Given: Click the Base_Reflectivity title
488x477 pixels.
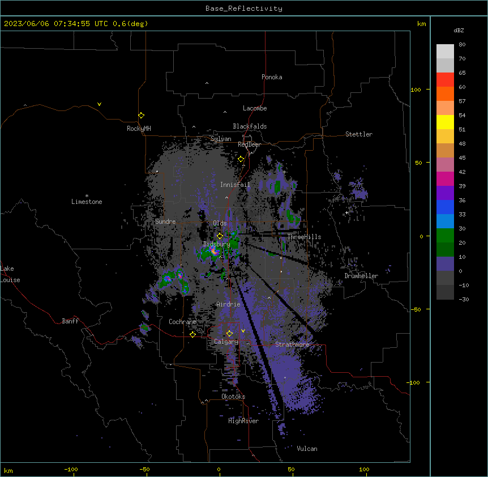Looking at the screenshot, I should pyautogui.click(x=244, y=8).
